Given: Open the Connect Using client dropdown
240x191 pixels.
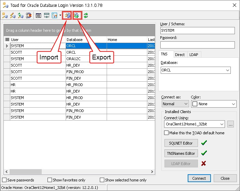Looking at the screenshot, I should click(x=222, y=124).
